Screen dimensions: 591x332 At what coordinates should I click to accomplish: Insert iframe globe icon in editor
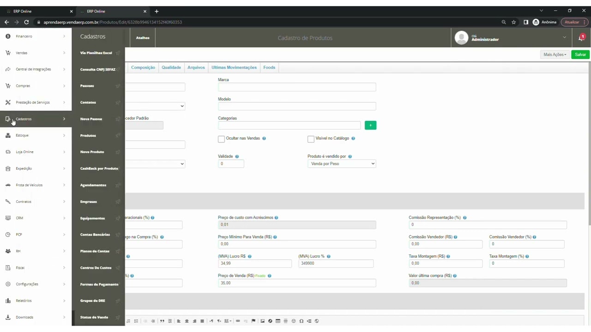point(317,321)
